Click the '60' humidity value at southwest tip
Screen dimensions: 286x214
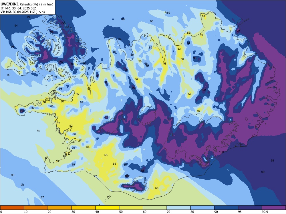click(47, 158)
